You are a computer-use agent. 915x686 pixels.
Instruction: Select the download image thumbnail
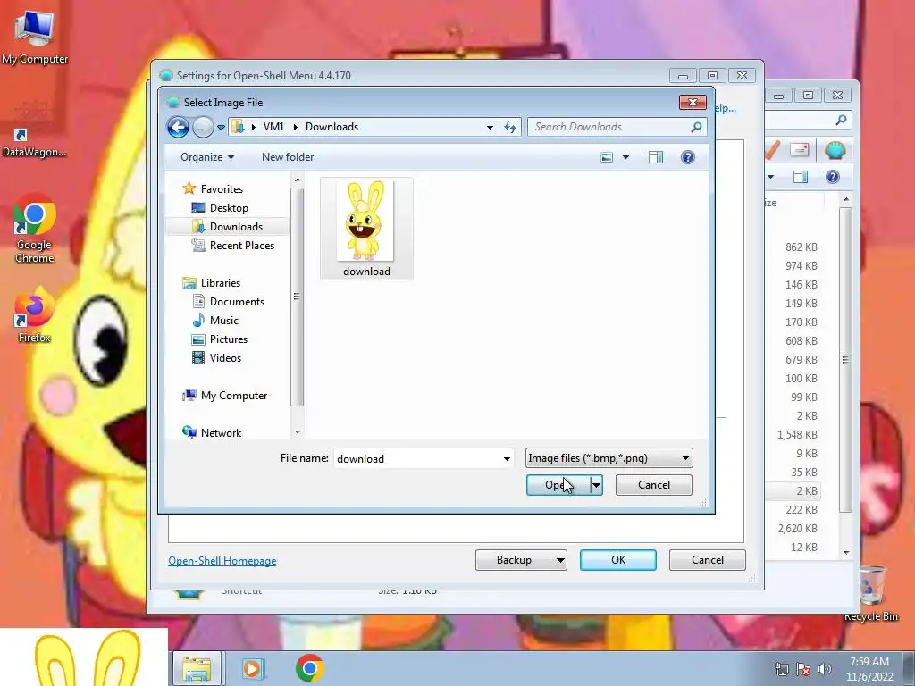tap(366, 229)
